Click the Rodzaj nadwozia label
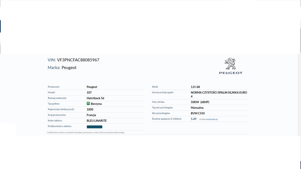 tap(57, 98)
